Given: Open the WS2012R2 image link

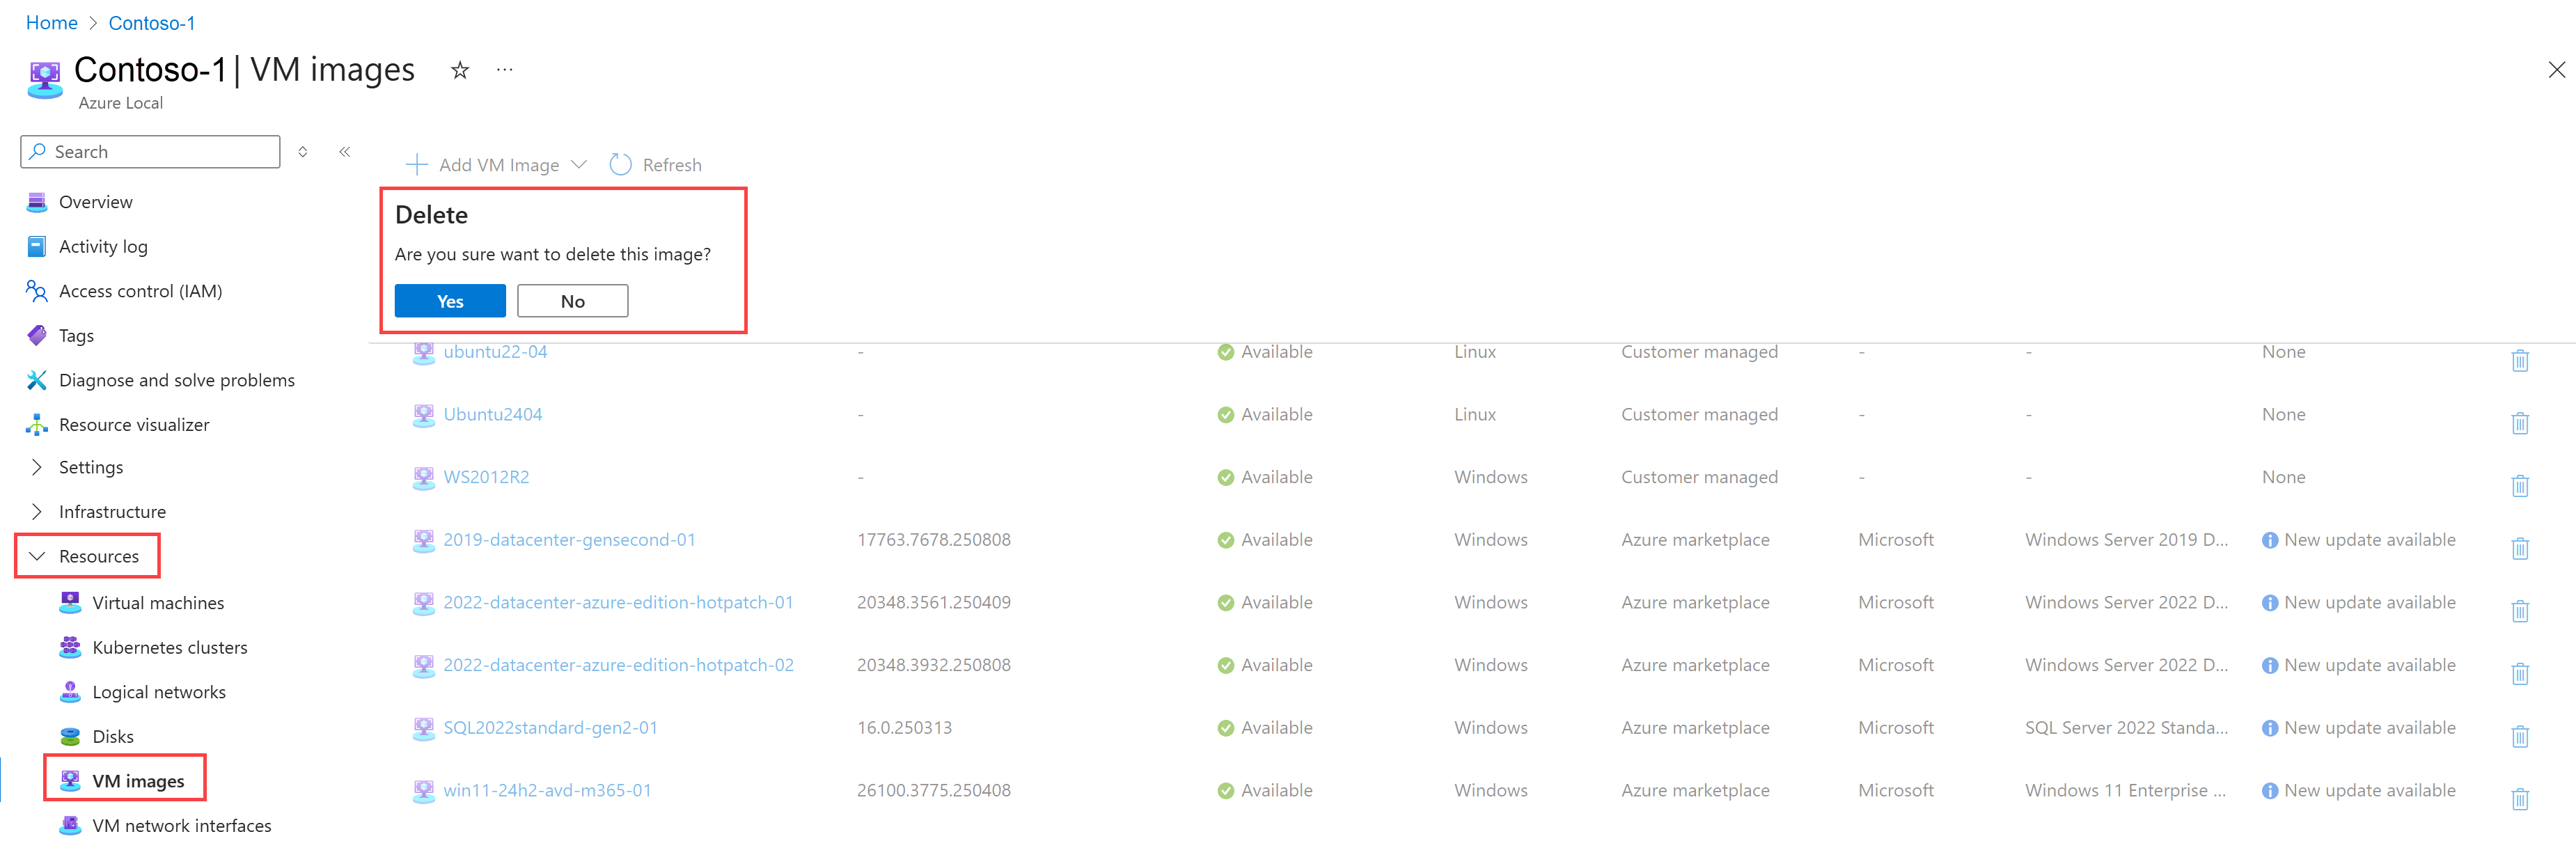Looking at the screenshot, I should tap(486, 477).
